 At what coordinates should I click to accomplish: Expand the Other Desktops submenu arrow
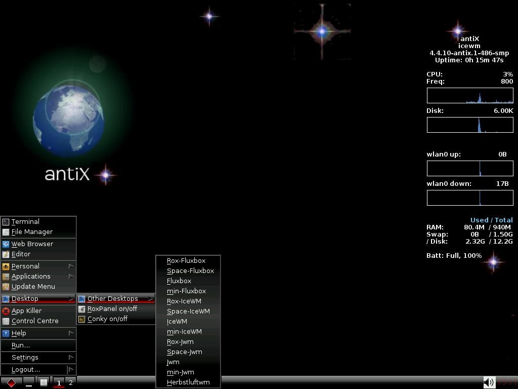point(151,299)
